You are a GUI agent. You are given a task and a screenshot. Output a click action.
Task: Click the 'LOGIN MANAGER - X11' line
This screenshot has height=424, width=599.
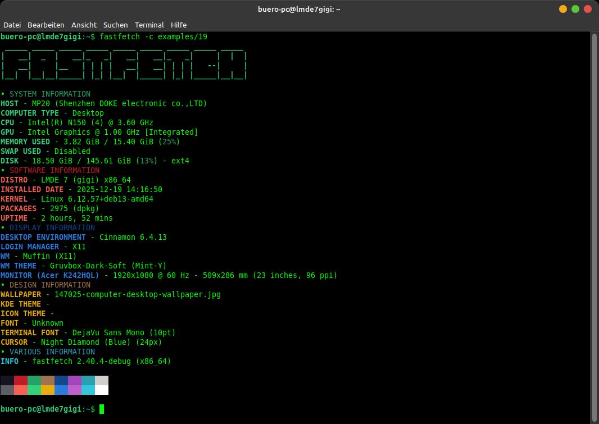(x=43, y=247)
